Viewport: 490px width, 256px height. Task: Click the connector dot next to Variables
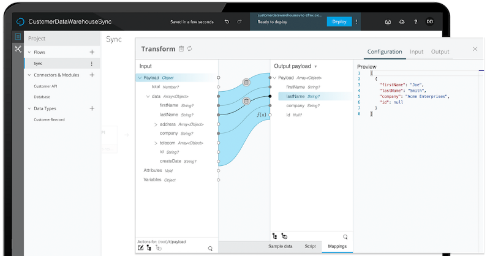point(218,180)
